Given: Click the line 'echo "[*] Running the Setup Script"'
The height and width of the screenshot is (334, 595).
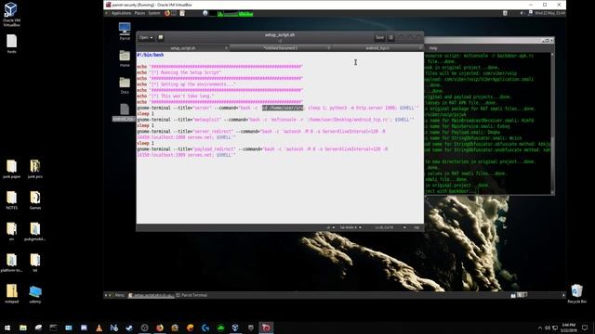Looking at the screenshot, I should click(x=179, y=72).
